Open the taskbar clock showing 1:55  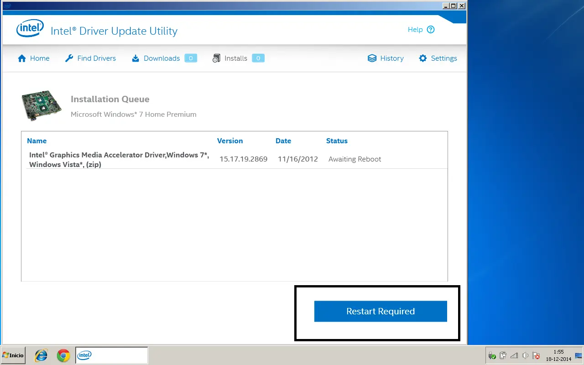point(558,355)
